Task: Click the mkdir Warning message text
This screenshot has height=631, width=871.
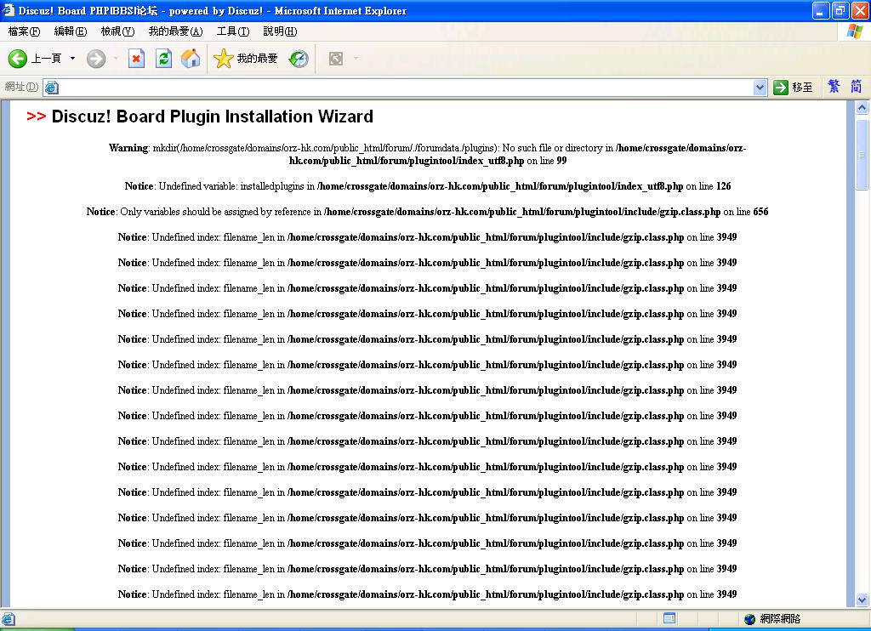Action: tap(427, 155)
